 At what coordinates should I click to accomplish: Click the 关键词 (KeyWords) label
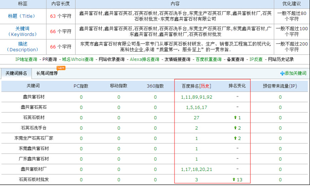coord(22,31)
